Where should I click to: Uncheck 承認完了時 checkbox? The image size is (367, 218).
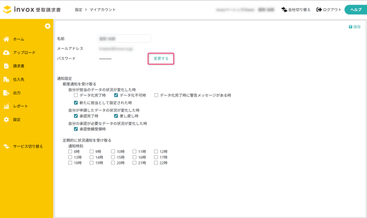point(76,116)
